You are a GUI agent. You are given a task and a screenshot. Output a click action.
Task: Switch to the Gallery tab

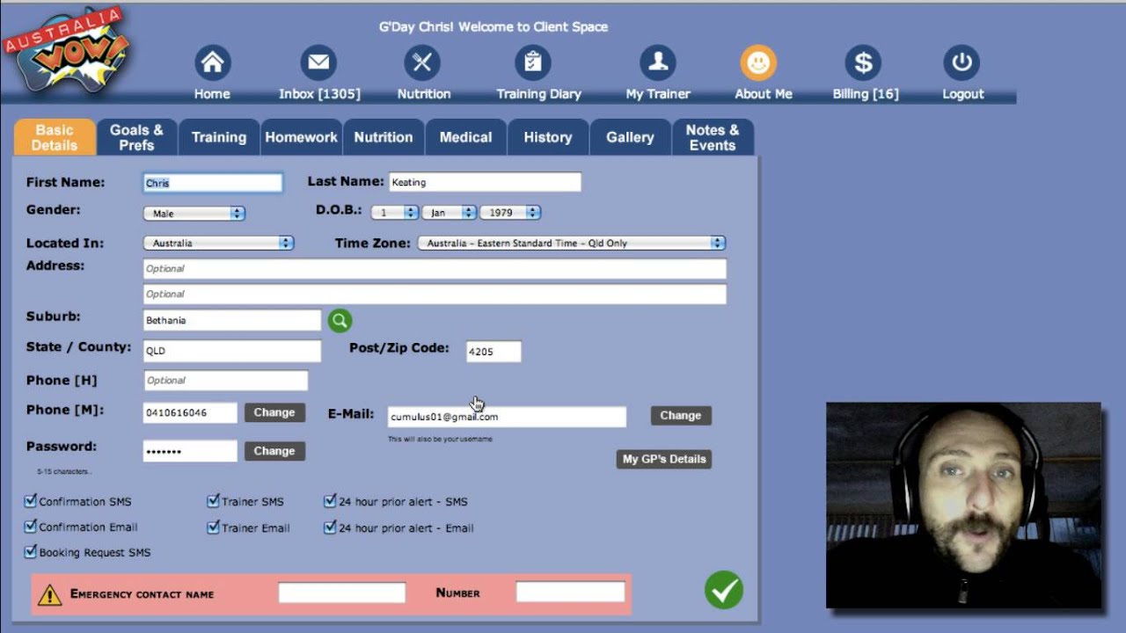(x=630, y=137)
